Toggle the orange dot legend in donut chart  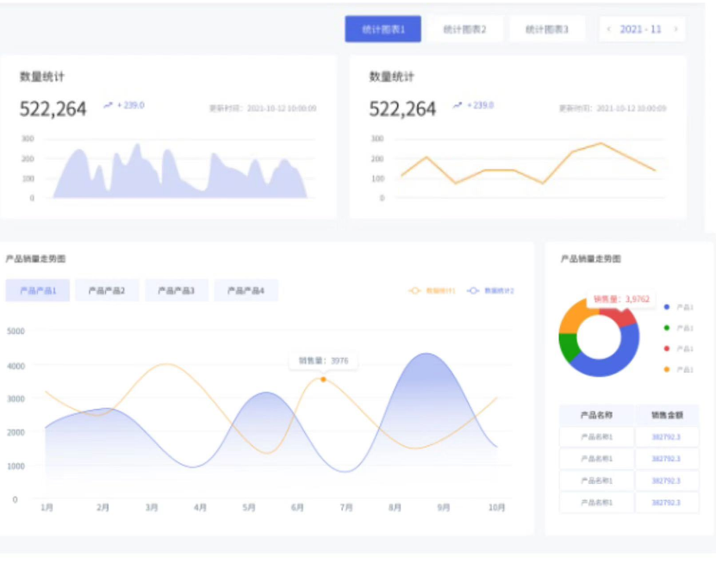click(x=667, y=368)
